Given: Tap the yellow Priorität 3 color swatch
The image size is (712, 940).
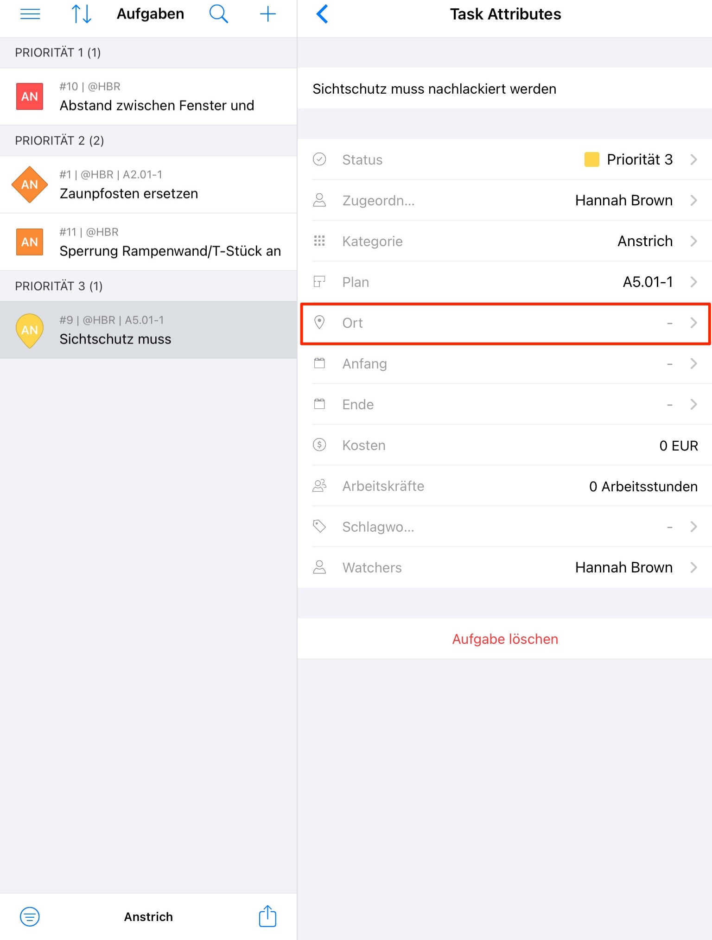Looking at the screenshot, I should click(591, 159).
